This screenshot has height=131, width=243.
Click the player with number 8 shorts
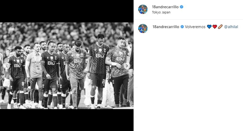pos(17,77)
